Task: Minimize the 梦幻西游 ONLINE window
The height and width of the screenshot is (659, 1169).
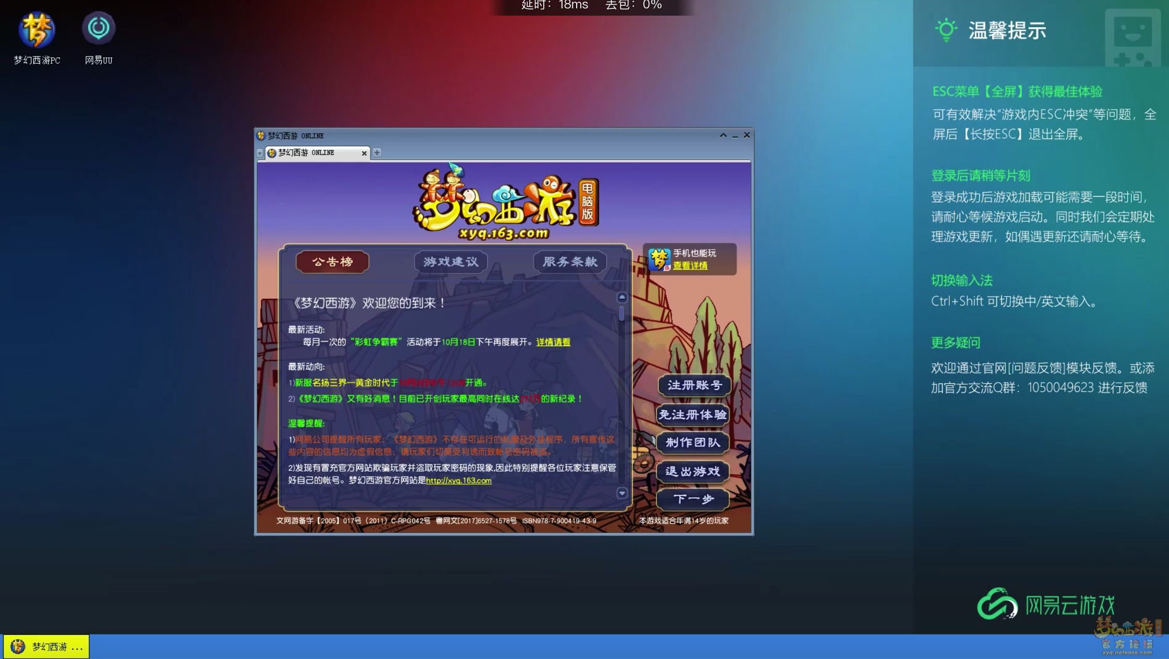Action: [x=735, y=136]
